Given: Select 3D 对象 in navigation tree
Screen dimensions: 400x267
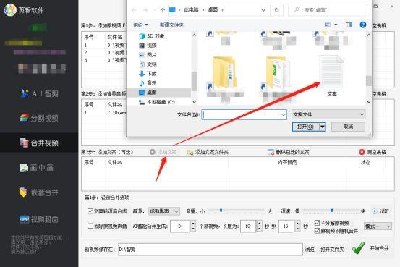Looking at the screenshot, I should pyautogui.click(x=152, y=36).
